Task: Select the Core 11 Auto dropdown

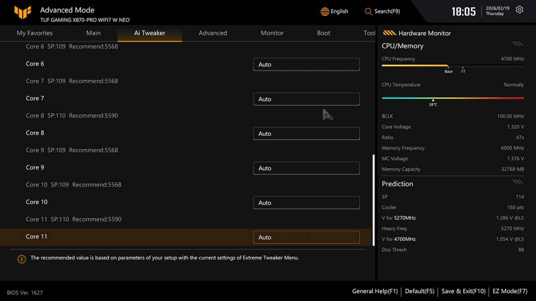Action: coord(306,237)
